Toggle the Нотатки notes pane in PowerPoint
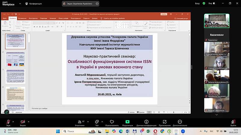The width and height of the screenshot is (241, 135). click(x=131, y=112)
